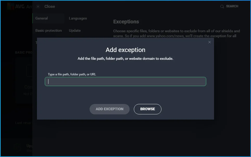Click the SEARCH label in the top bar
The height and width of the screenshot is (157, 251).
click(232, 6)
